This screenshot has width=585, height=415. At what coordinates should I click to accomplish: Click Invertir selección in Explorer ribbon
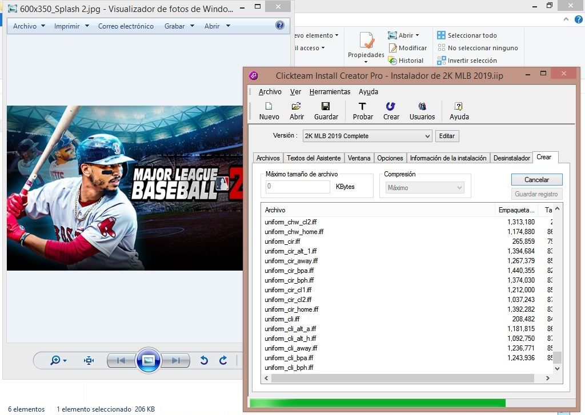[x=467, y=61]
